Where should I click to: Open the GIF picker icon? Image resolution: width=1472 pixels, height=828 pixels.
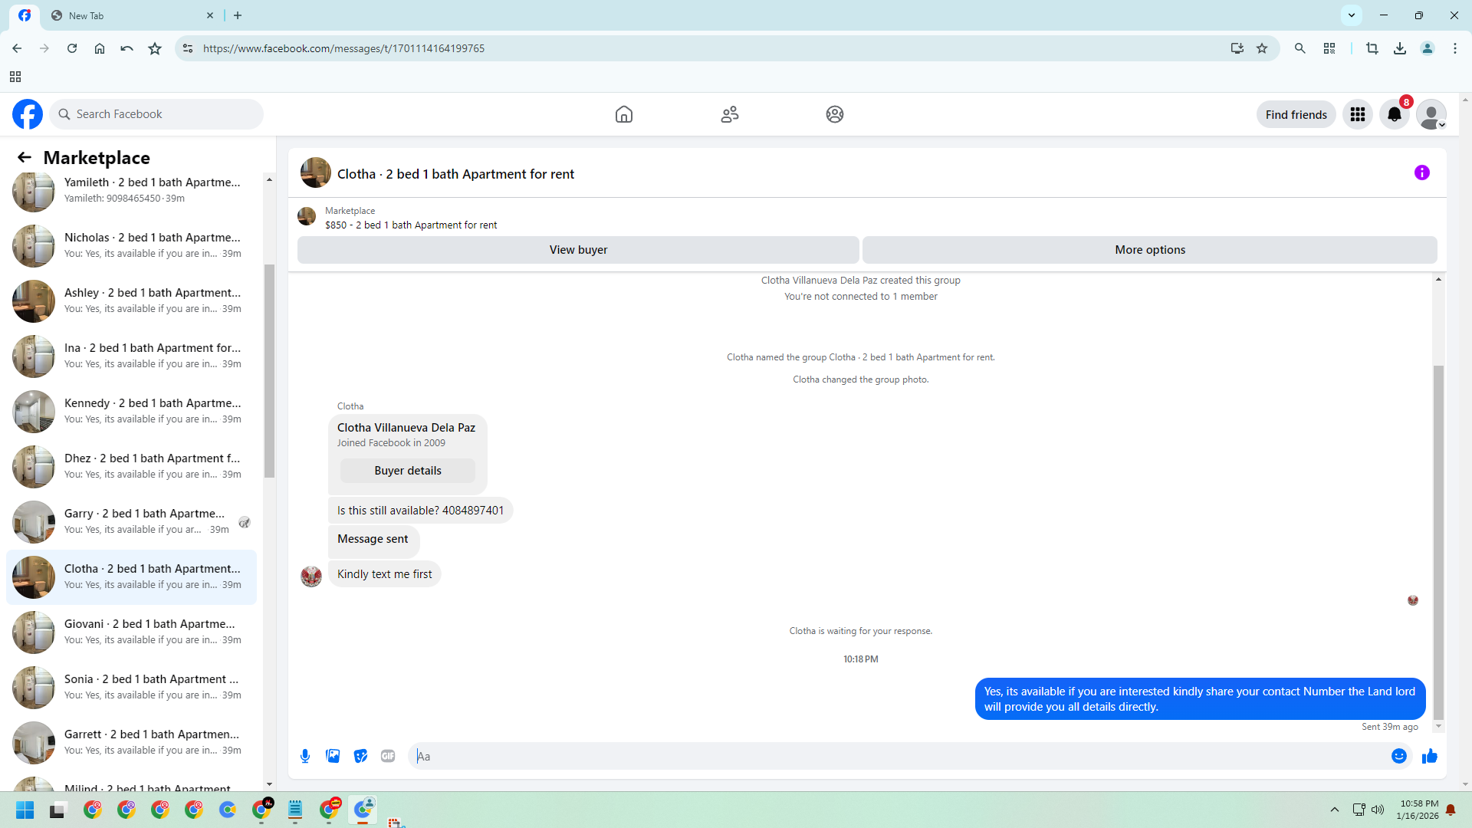(388, 756)
